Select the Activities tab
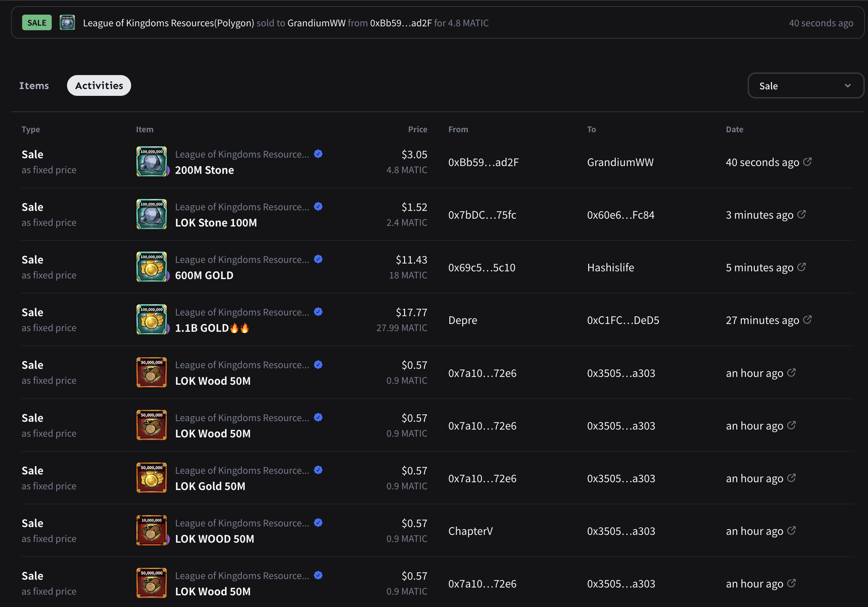This screenshot has height=607, width=868. pyautogui.click(x=99, y=86)
